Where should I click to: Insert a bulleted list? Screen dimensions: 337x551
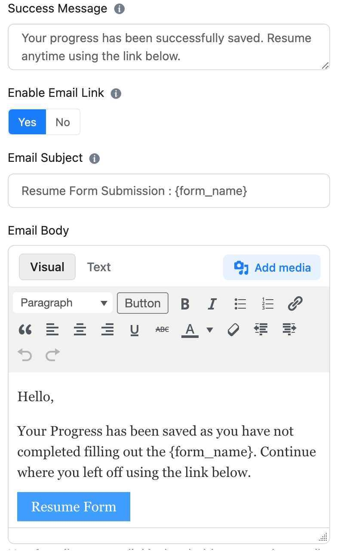tap(240, 303)
